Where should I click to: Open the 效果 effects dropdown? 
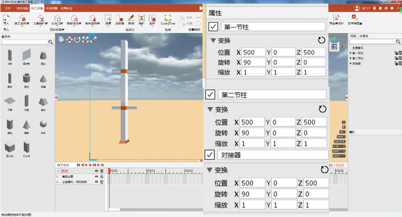(108, 20)
